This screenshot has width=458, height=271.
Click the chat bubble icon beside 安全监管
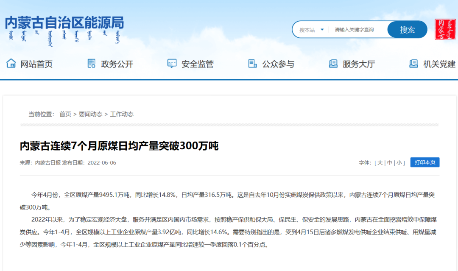click(x=172, y=64)
